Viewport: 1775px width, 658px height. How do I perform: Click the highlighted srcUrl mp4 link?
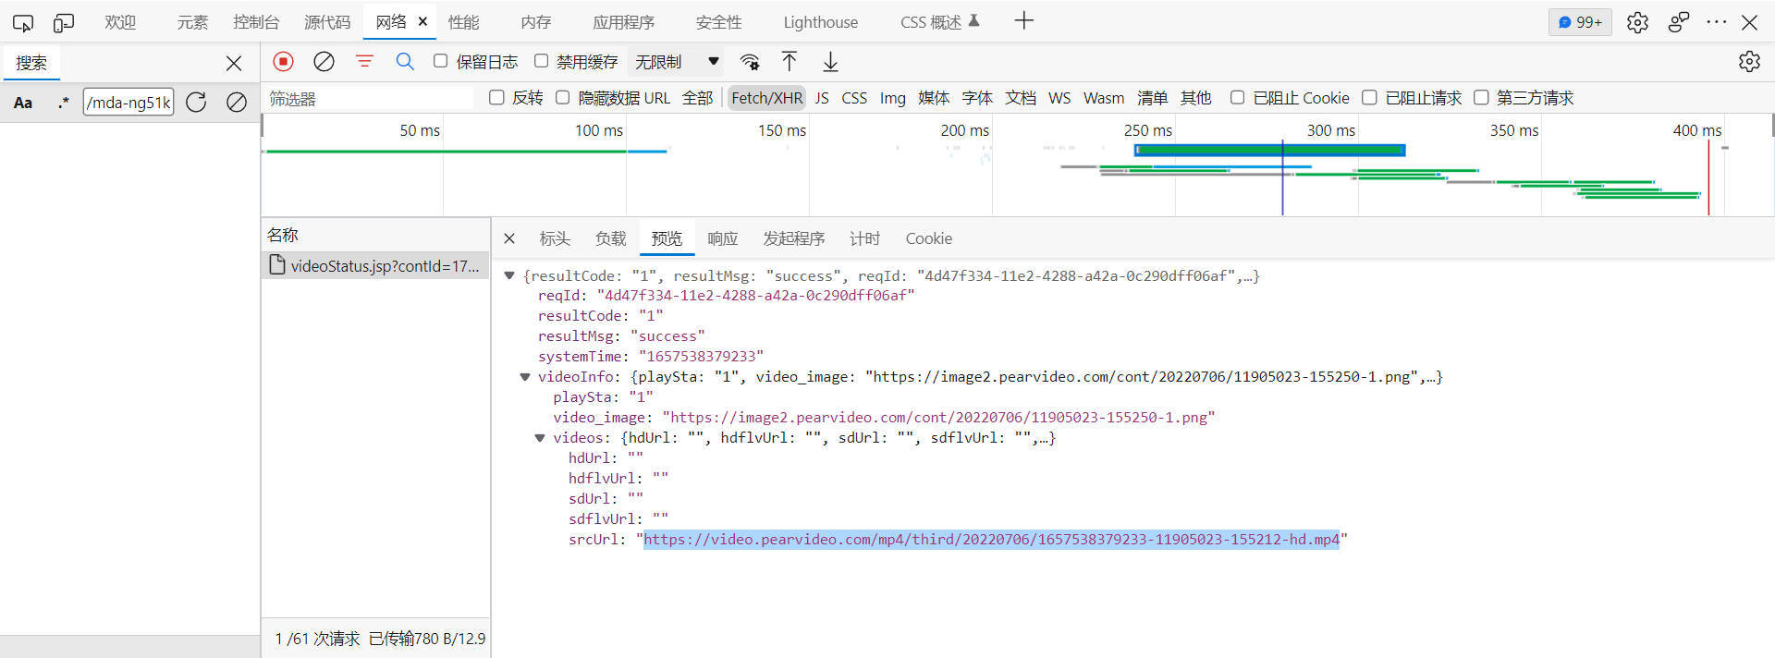click(x=991, y=540)
